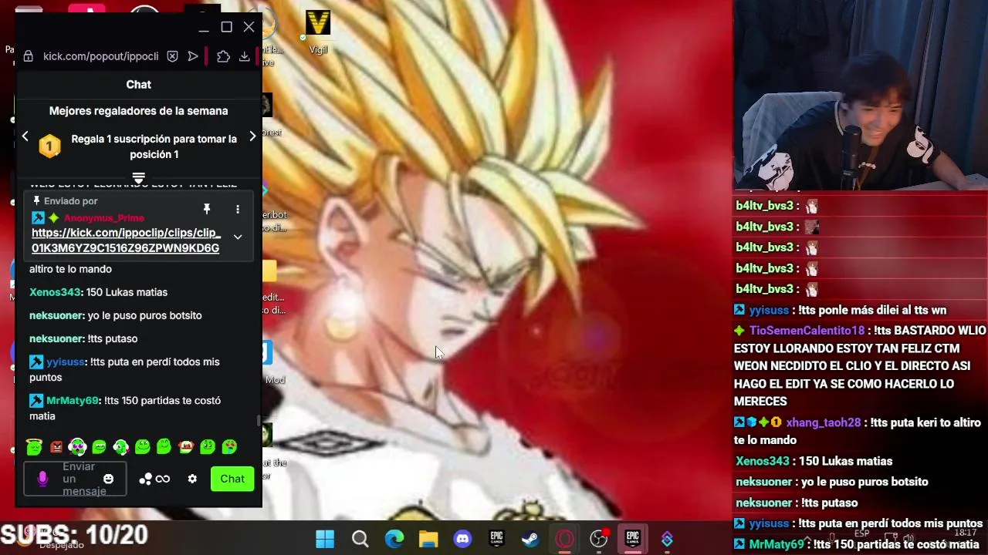988x555 pixels.
Task: Click the Windows Start button
Action: tap(325, 539)
